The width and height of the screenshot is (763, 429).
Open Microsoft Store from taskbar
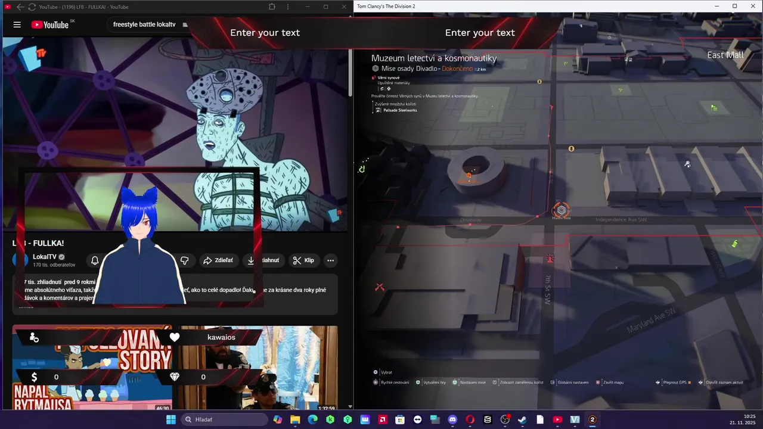tap(400, 419)
